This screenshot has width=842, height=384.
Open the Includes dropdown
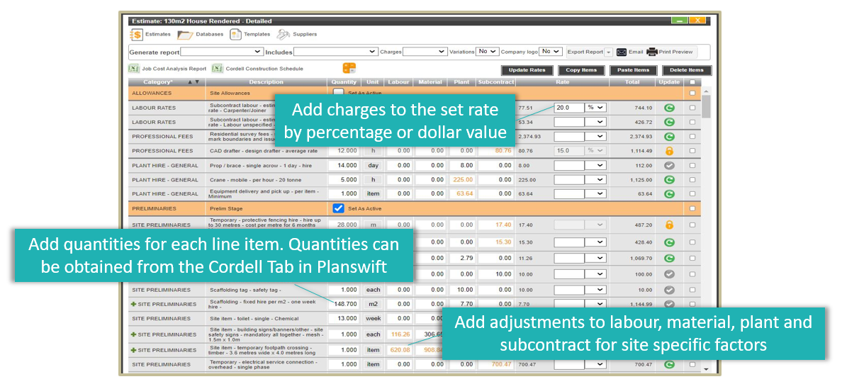point(336,52)
